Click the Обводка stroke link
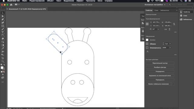The width and height of the screenshot is (194, 109). (x=153, y=44)
